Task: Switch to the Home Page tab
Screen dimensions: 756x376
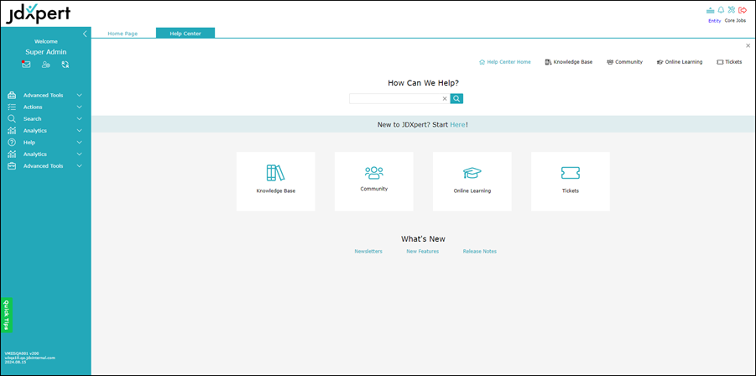Action: pyautogui.click(x=123, y=34)
